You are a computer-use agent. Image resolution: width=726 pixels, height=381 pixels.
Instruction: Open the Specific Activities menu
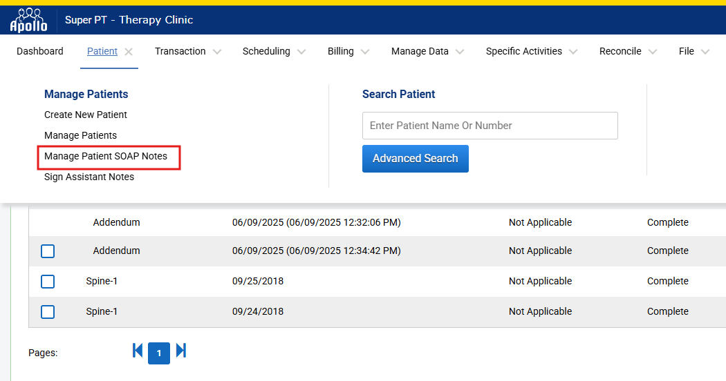pos(524,51)
